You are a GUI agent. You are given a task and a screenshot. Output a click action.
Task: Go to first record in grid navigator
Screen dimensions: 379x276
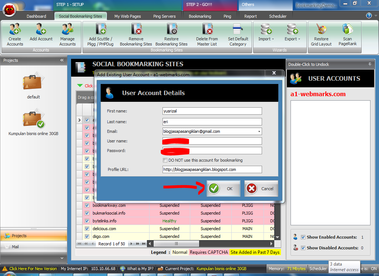pyautogui.click(x=80, y=243)
